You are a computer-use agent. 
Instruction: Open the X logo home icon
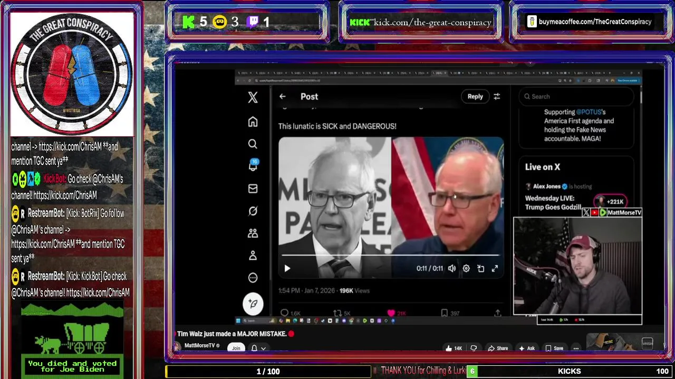(253, 97)
